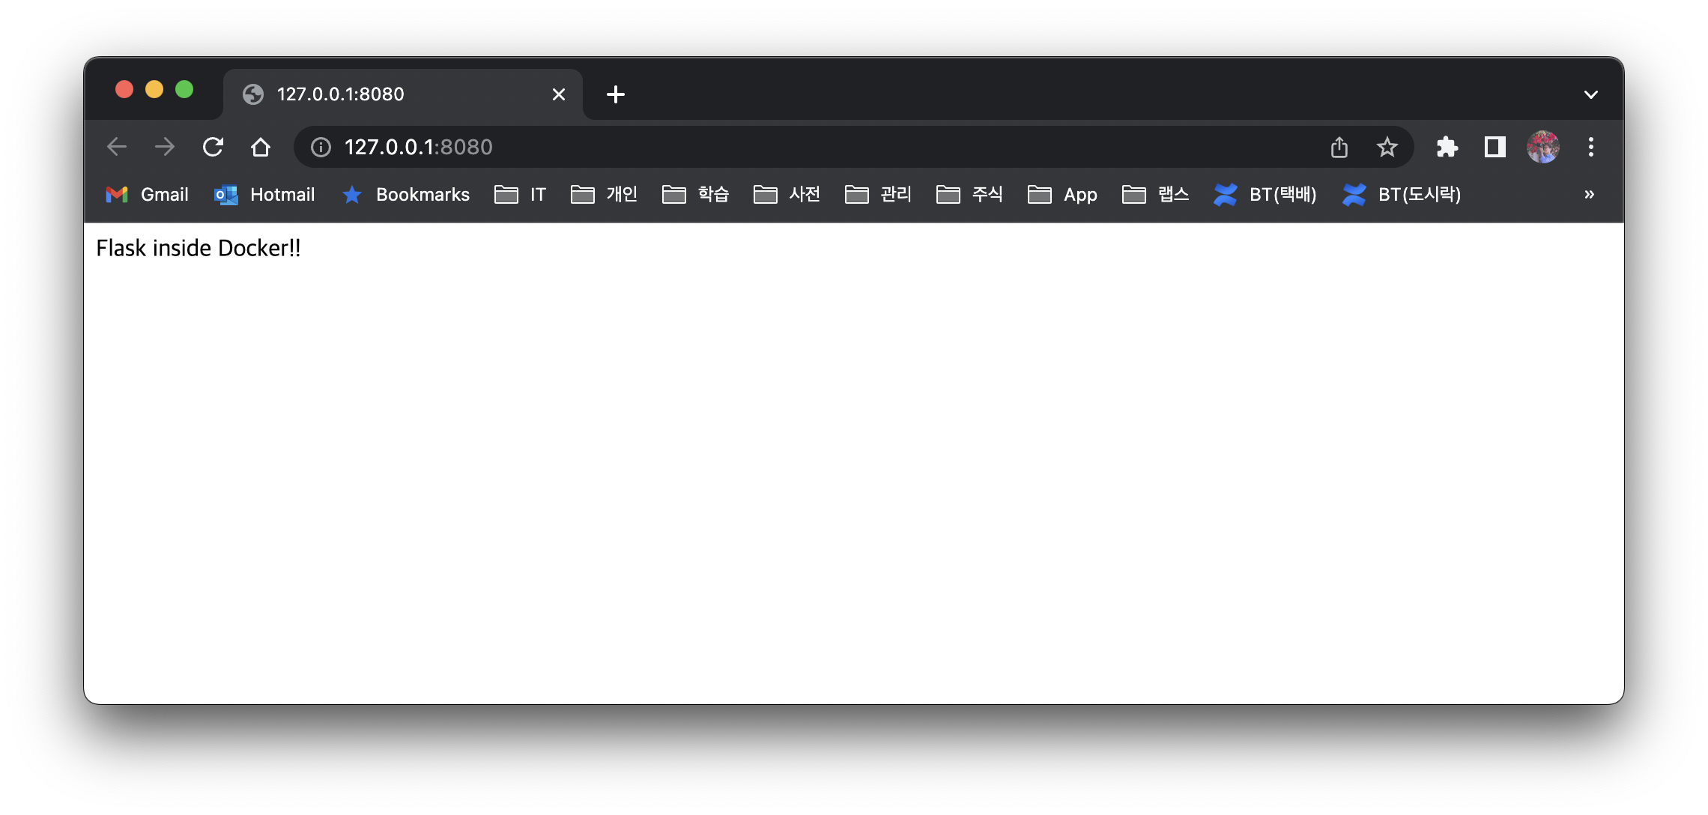This screenshot has width=1708, height=815.
Task: Open the Hotmail bookmark
Action: tap(265, 195)
